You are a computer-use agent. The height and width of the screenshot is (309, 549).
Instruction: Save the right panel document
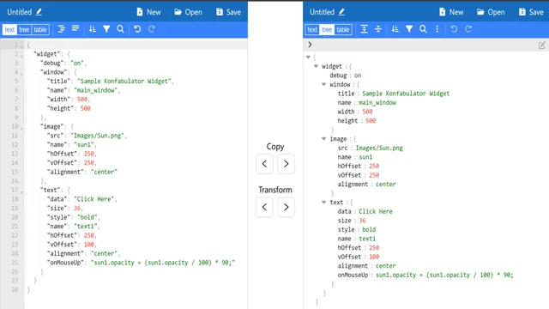531,12
